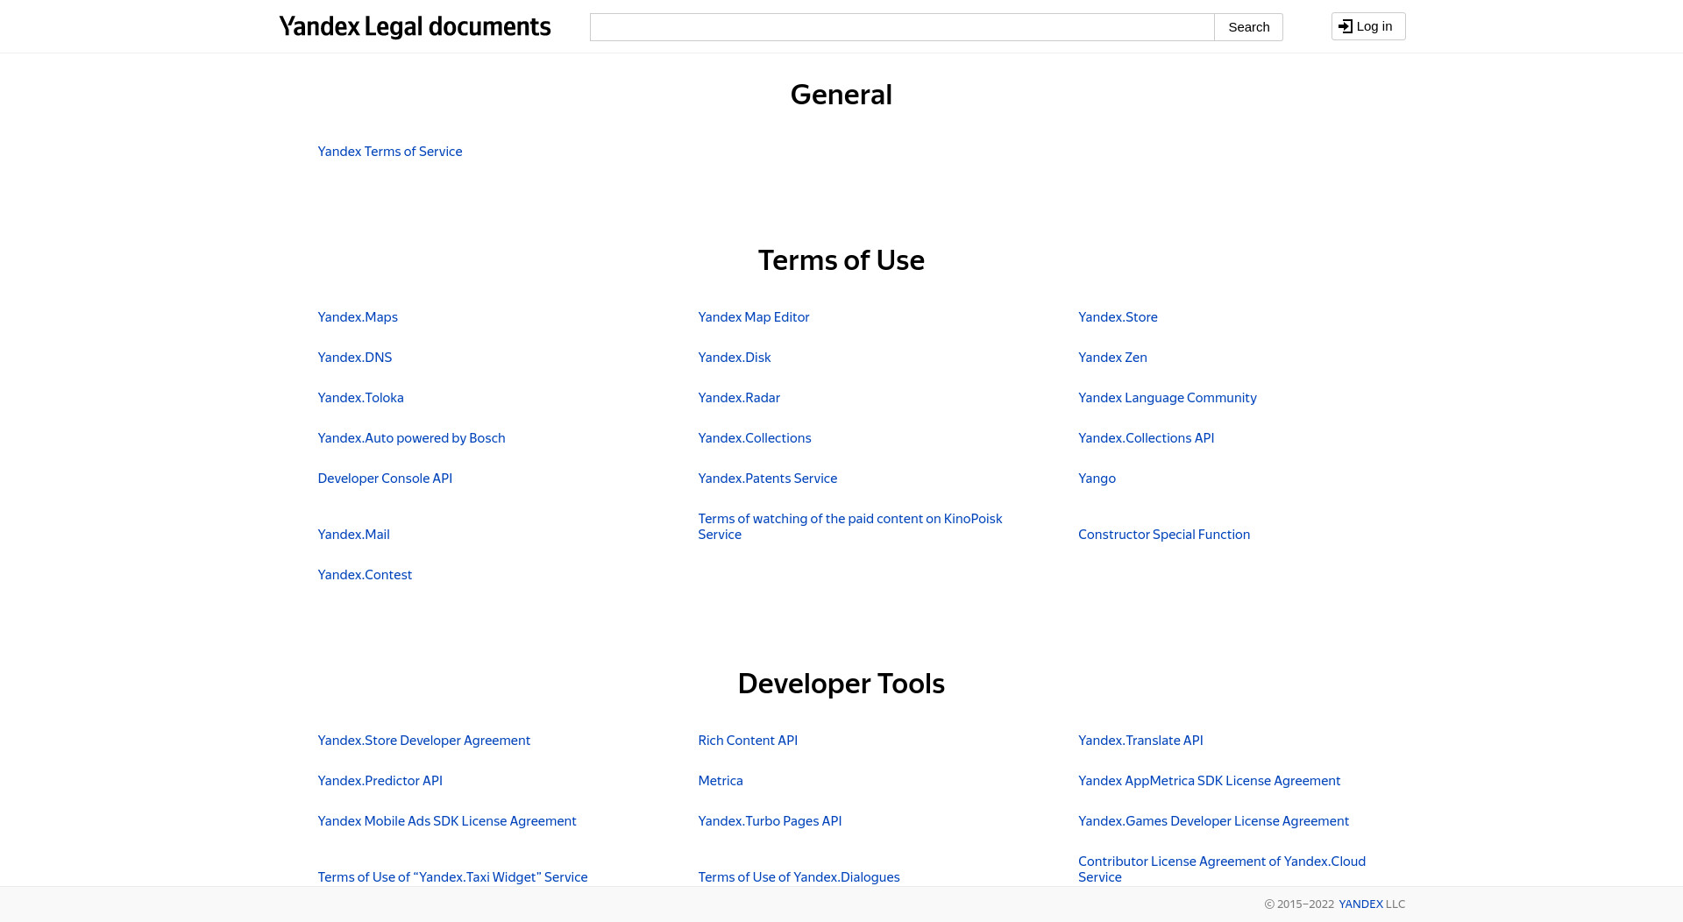Click the YANDEX link in the footer
The height and width of the screenshot is (922, 1683).
click(x=1360, y=904)
